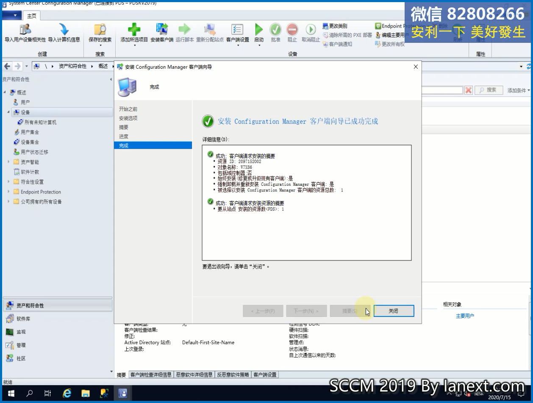Click Unblock (取消阻止) ribbon icon

point(311,30)
